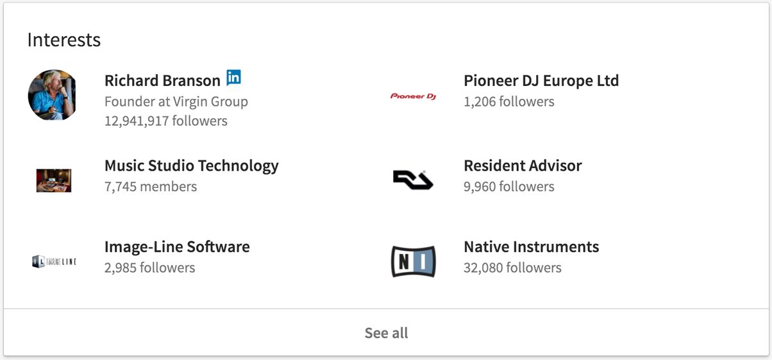This screenshot has height=360, width=772.
Task: Click the Interests section heading
Action: 64,40
